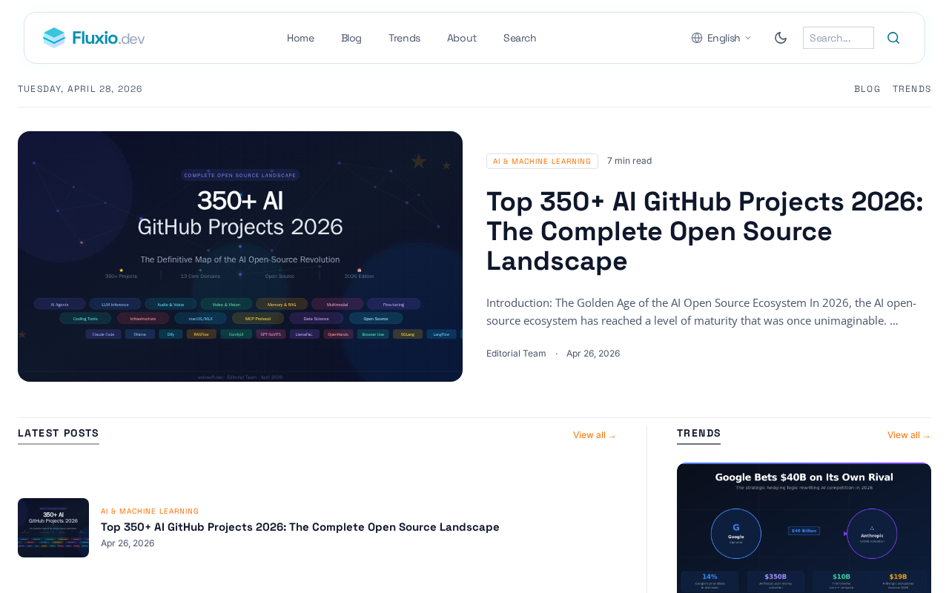Screen dimensions: 949x593
Task: Open Trends in main navigation
Action: click(404, 38)
